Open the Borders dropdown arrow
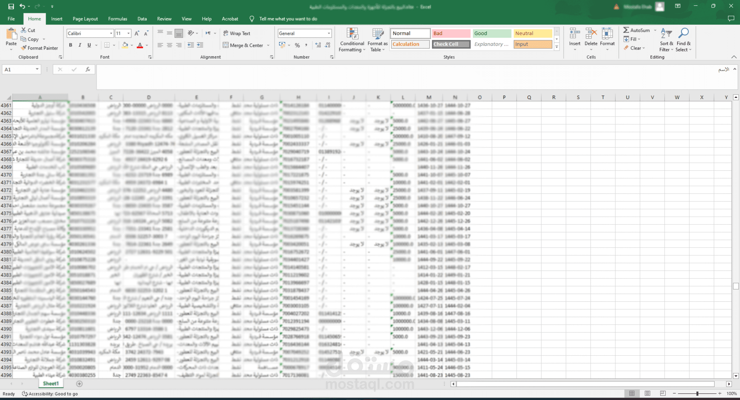Viewport: 740px width, 400px height. (114, 45)
